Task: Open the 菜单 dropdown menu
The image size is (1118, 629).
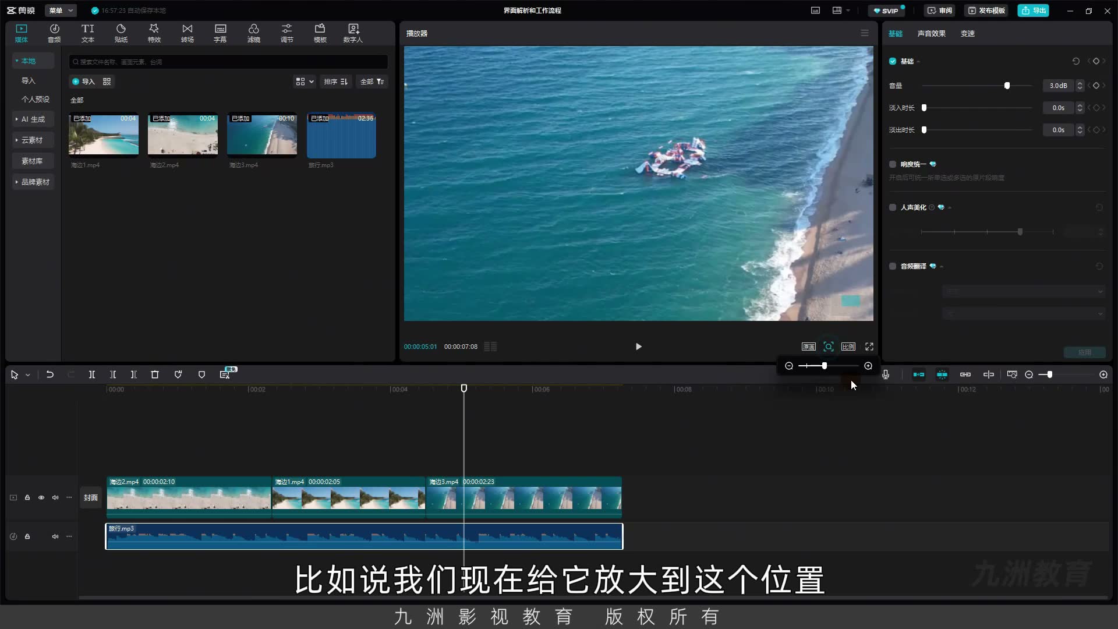Action: (x=61, y=10)
